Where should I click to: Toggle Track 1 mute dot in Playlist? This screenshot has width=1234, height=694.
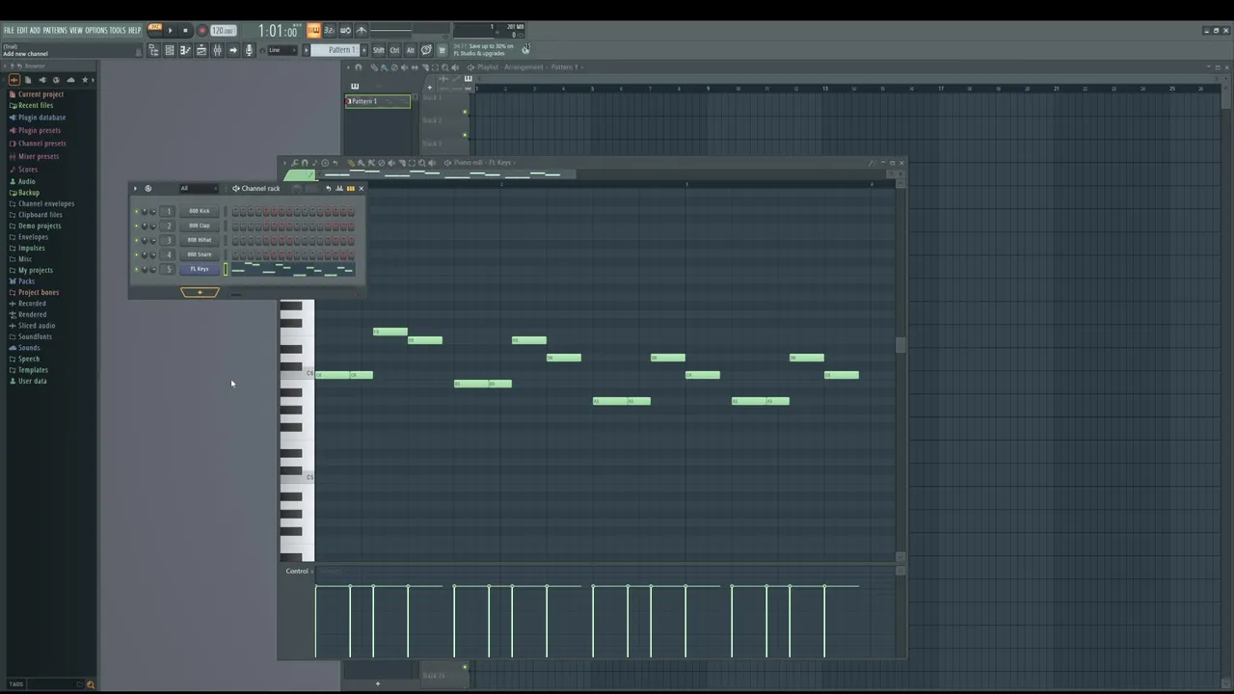pyautogui.click(x=465, y=112)
